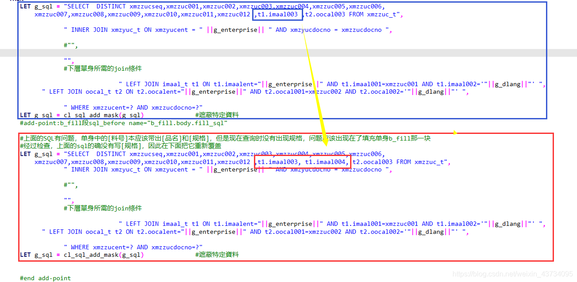Screen dimensions: 577x282
Task: Click "DISTINCT" in the second SELECT statement
Action: [x=111, y=154]
